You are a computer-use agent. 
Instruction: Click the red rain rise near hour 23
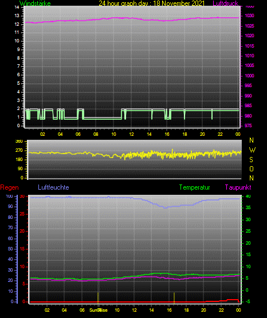coord(227,300)
